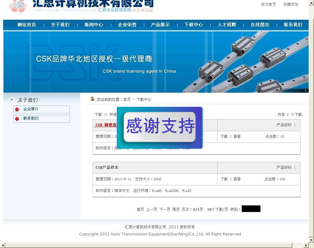Click 共有 2 个下载 count text

(290, 115)
